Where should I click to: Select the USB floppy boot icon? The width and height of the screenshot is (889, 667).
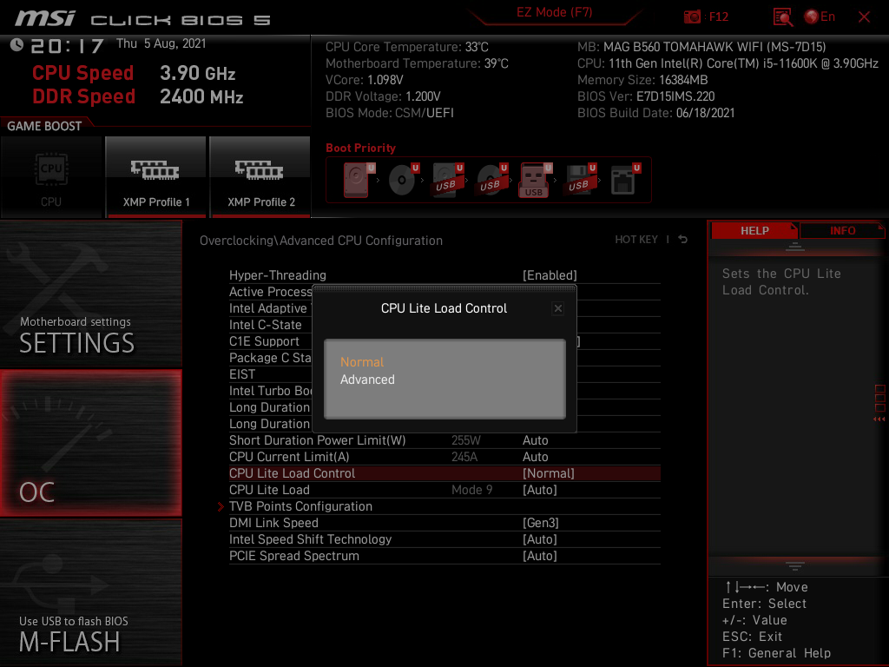point(580,180)
